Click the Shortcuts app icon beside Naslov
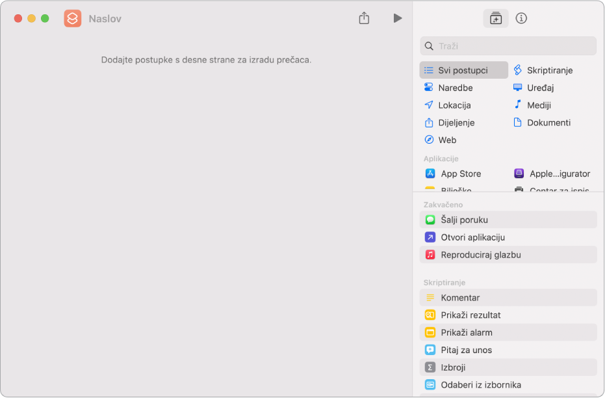The width and height of the screenshot is (605, 398). click(73, 18)
